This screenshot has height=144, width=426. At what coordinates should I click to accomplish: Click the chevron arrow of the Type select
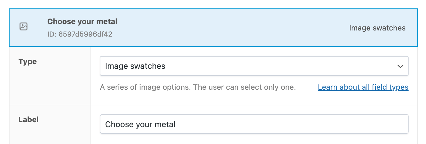pos(400,66)
